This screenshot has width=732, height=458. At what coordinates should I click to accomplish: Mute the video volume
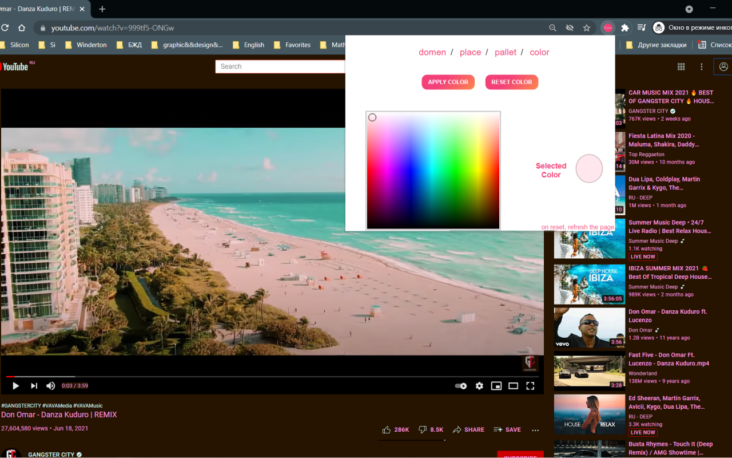(50, 386)
